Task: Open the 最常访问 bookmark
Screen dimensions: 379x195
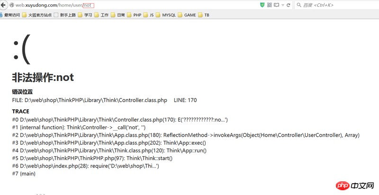Action: [9, 15]
